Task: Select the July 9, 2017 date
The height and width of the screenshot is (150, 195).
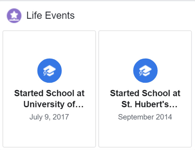Action: (x=49, y=117)
